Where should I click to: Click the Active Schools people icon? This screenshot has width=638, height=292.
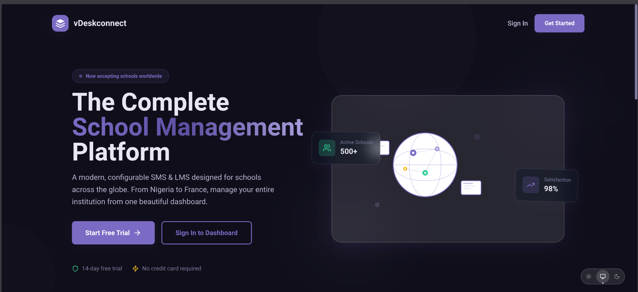click(327, 148)
